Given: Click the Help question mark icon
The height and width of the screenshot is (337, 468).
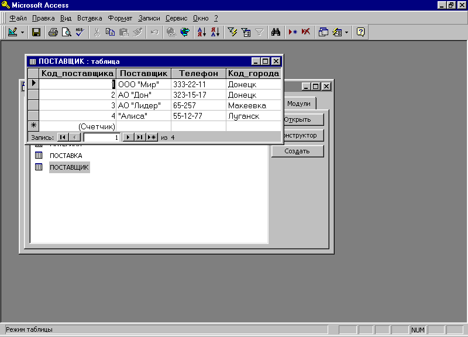Looking at the screenshot, I should point(360,32).
